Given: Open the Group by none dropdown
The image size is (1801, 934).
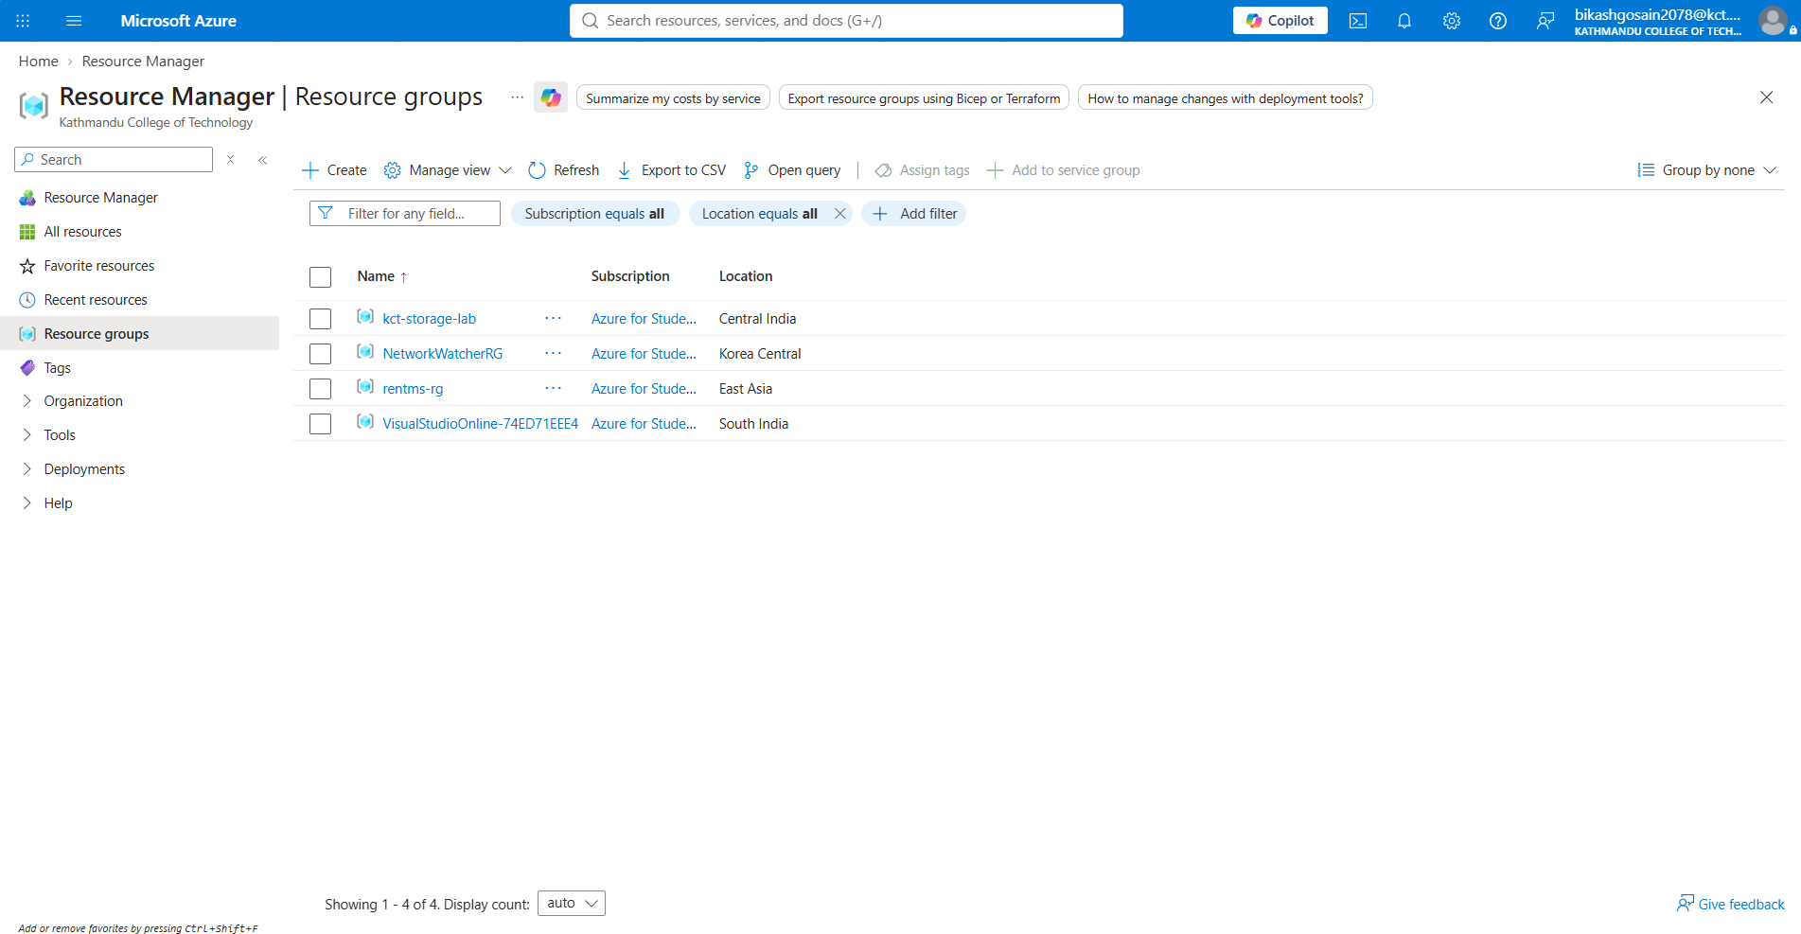Looking at the screenshot, I should click(x=1707, y=170).
